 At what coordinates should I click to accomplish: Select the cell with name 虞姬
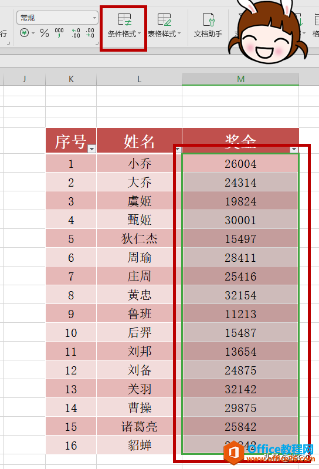[139, 201]
